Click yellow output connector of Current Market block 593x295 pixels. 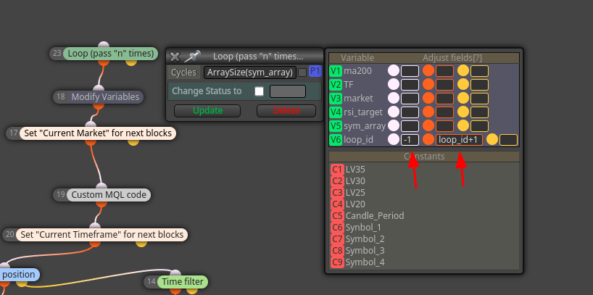point(133,142)
